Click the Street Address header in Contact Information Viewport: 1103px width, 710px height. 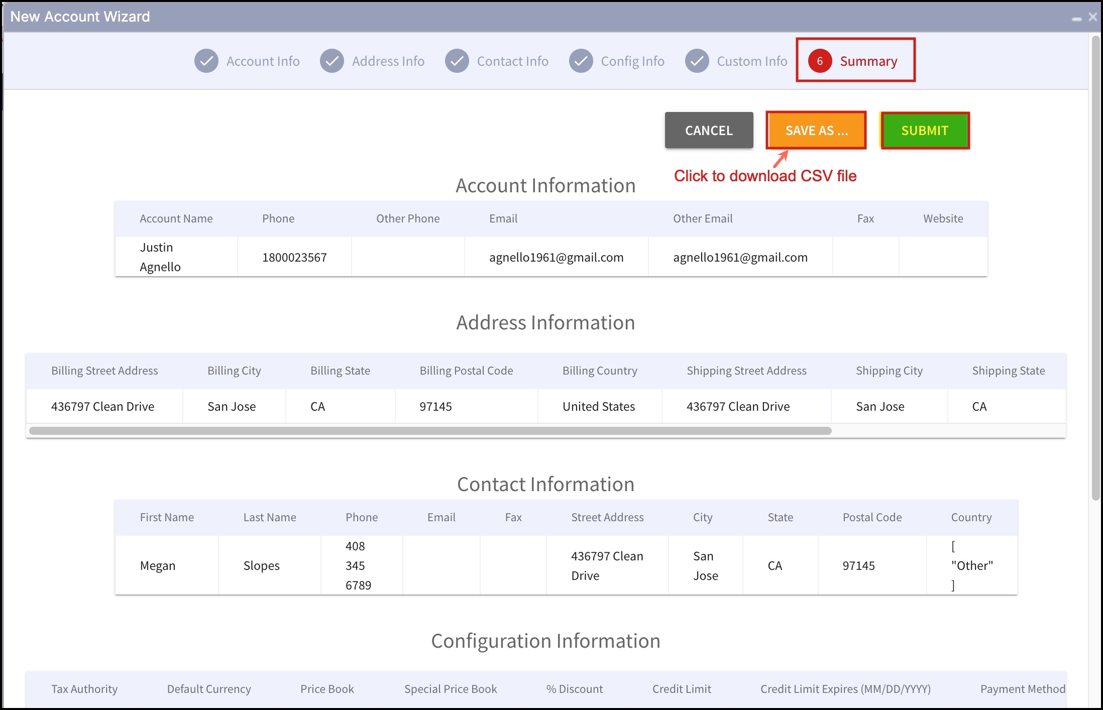[607, 517]
